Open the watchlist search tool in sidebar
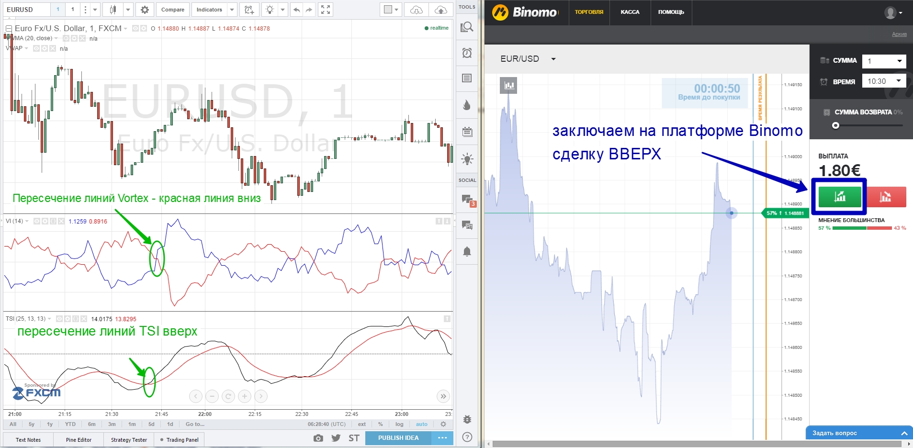This screenshot has width=913, height=448. [x=467, y=27]
